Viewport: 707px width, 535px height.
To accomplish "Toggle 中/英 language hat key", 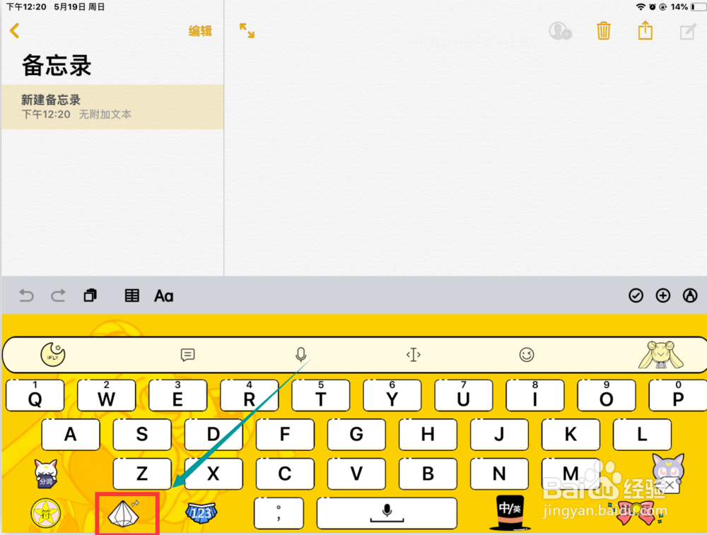I will coord(510,512).
